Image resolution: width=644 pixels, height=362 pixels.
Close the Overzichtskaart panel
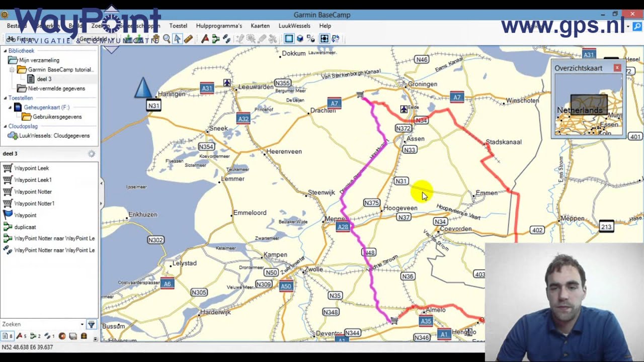[x=617, y=68]
